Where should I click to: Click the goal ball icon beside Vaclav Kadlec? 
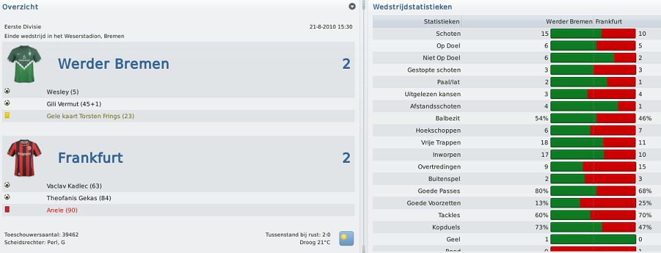click(7, 185)
